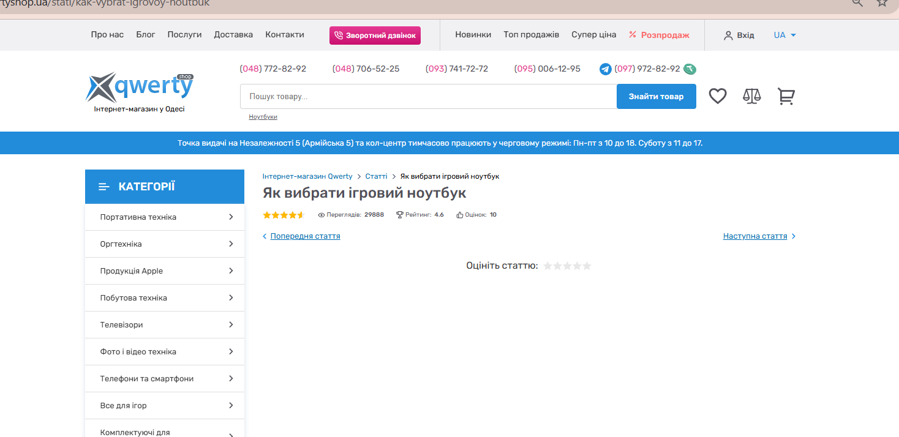This screenshot has height=437, width=899.
Task: Rate the article with five stars
Action: (587, 266)
